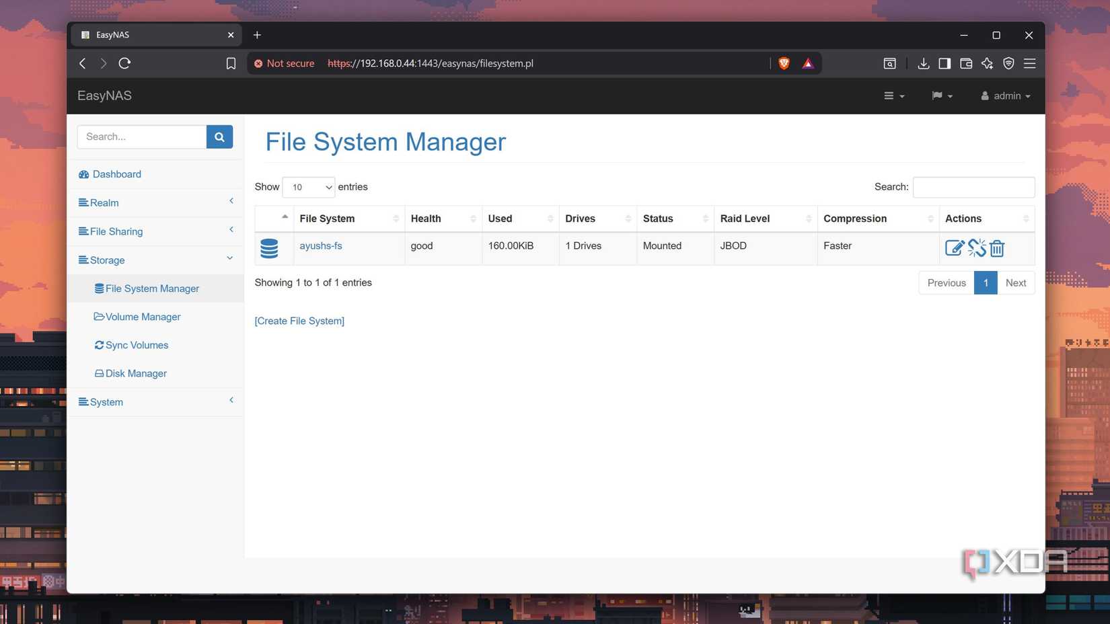Open the EasyNAS list menu dropdown
The width and height of the screenshot is (1110, 624).
coord(894,96)
